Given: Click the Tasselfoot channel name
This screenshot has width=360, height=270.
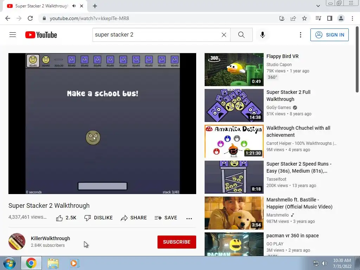Looking at the screenshot, I should 276,179.
